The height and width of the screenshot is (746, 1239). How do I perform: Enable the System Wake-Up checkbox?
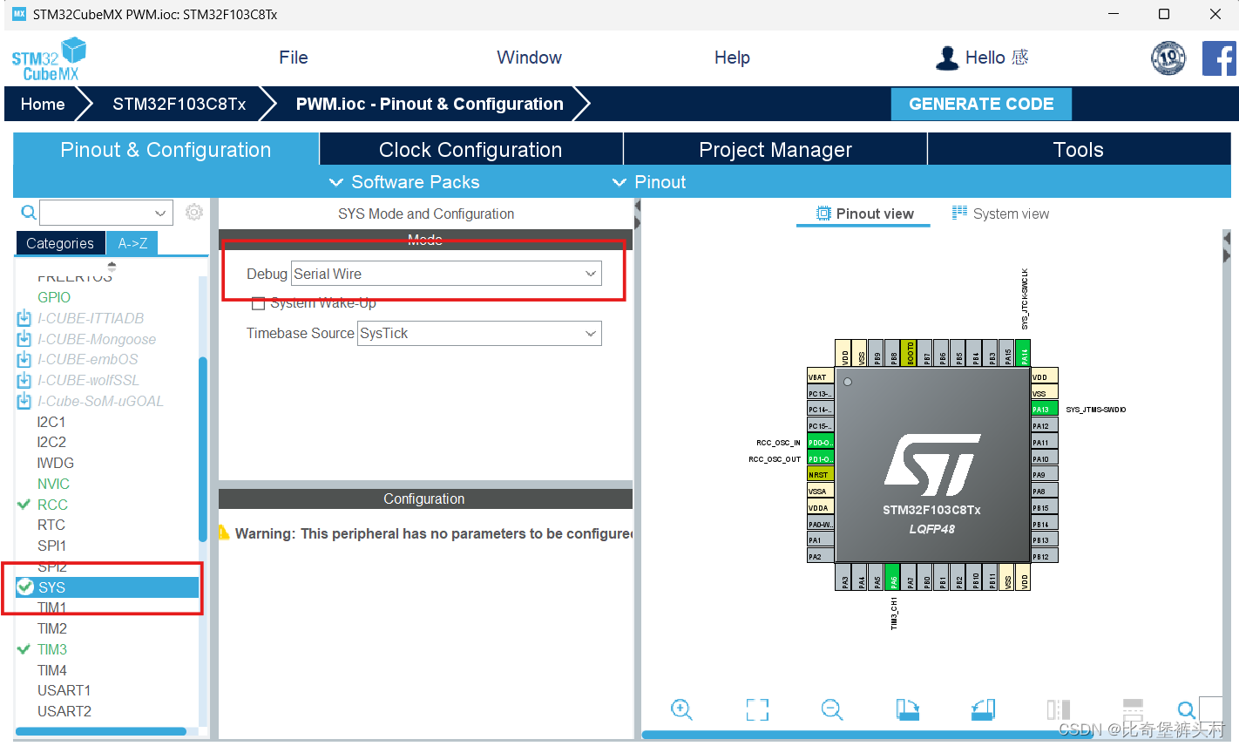point(258,303)
